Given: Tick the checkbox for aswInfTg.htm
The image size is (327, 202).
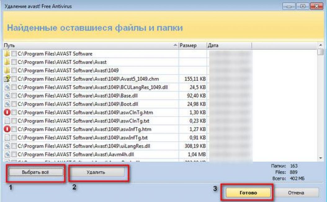Looking at the screenshot, I should click(14, 129).
